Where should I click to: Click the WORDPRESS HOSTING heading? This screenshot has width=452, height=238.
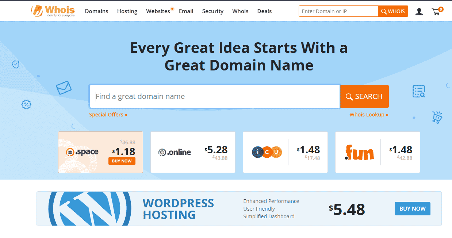pos(178,209)
